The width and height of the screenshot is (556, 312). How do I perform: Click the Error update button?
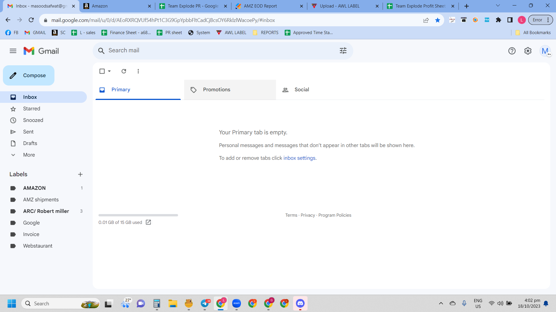click(540, 20)
